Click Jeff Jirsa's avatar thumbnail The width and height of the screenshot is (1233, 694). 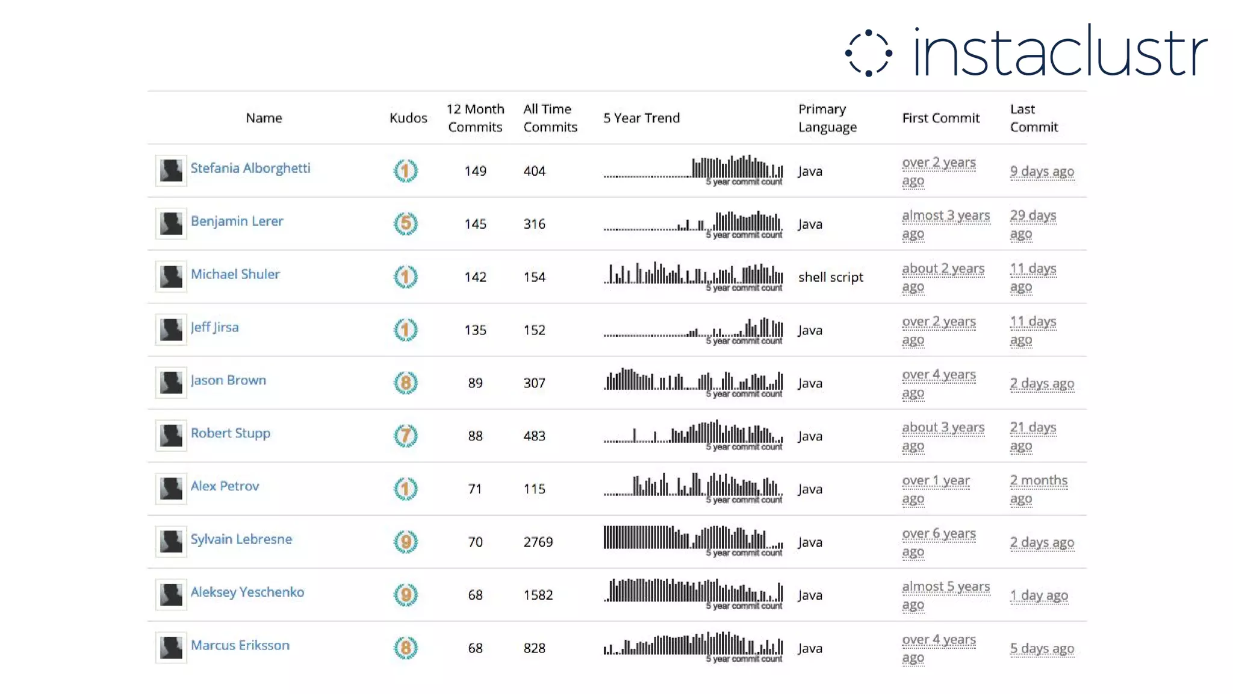click(x=171, y=330)
